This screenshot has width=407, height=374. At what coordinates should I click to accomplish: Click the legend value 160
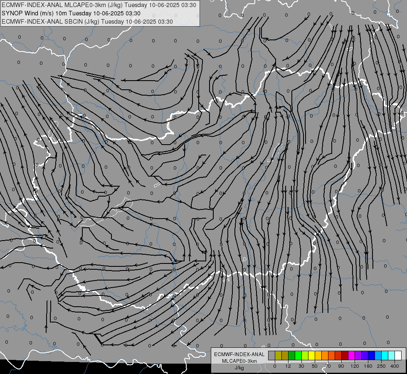[x=368, y=366]
